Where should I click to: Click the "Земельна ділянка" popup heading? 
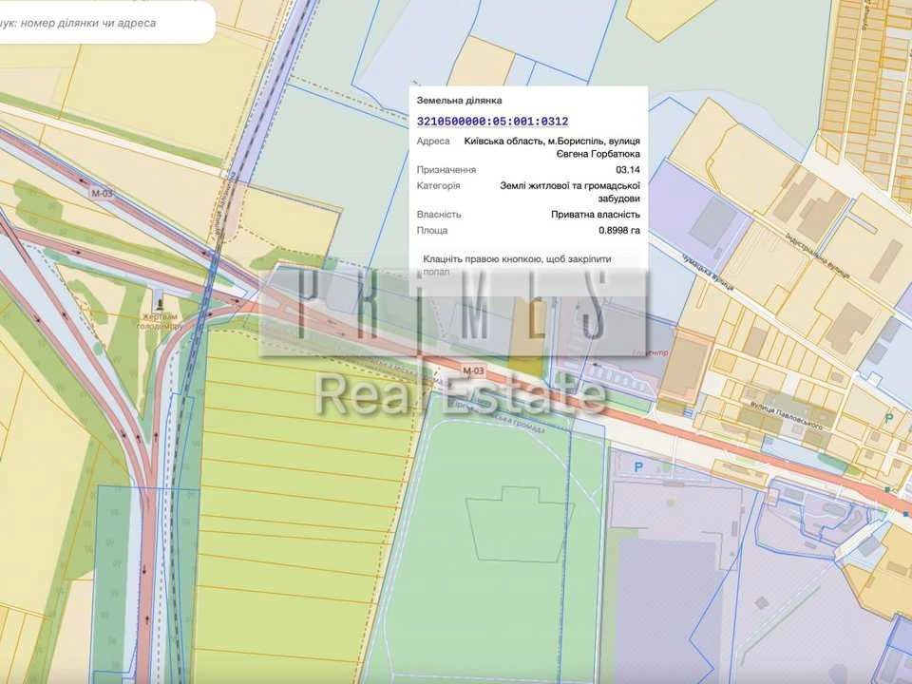tap(459, 100)
